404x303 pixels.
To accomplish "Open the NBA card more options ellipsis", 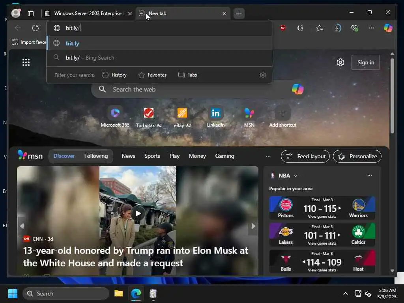I will click(369, 176).
